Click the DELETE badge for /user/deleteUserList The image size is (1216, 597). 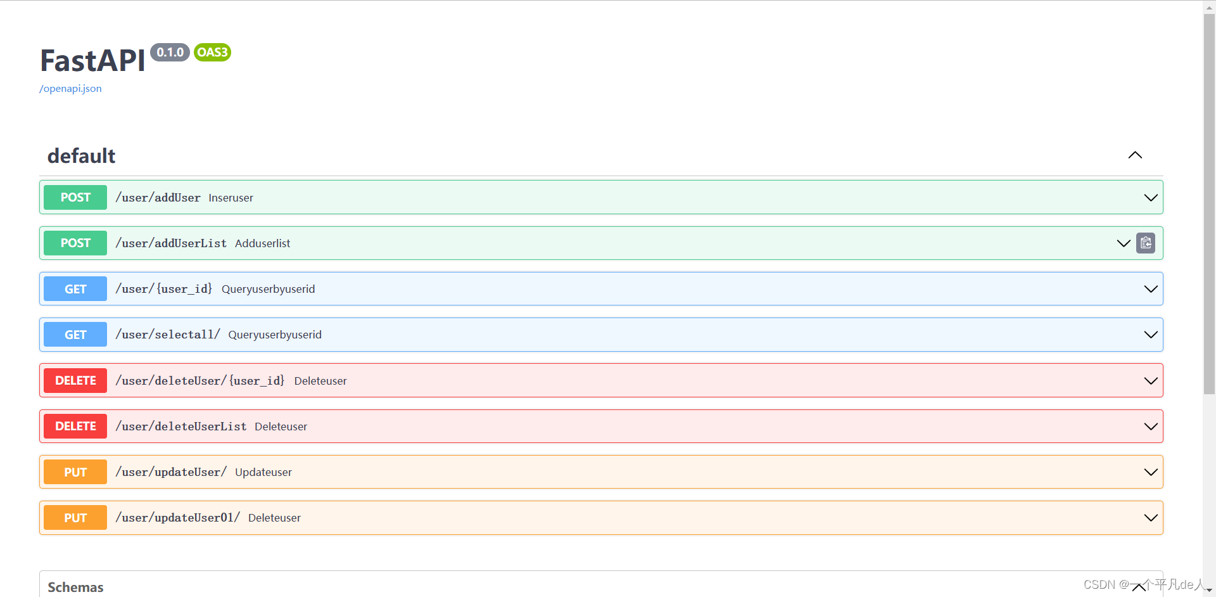pos(75,427)
